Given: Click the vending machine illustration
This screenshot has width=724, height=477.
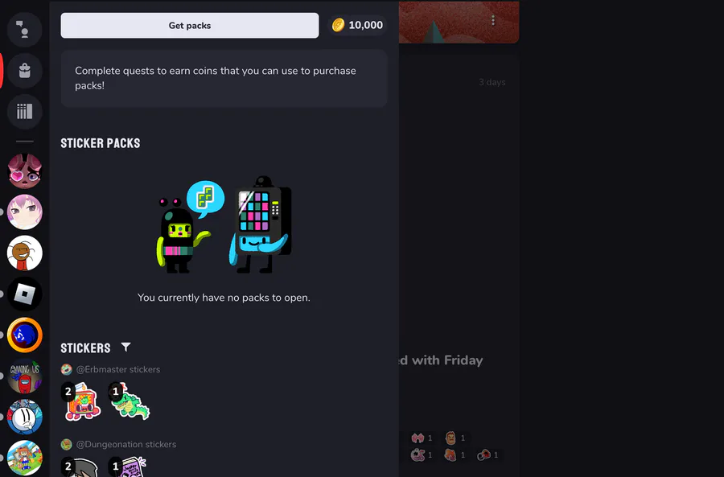Looking at the screenshot, I should (261, 224).
